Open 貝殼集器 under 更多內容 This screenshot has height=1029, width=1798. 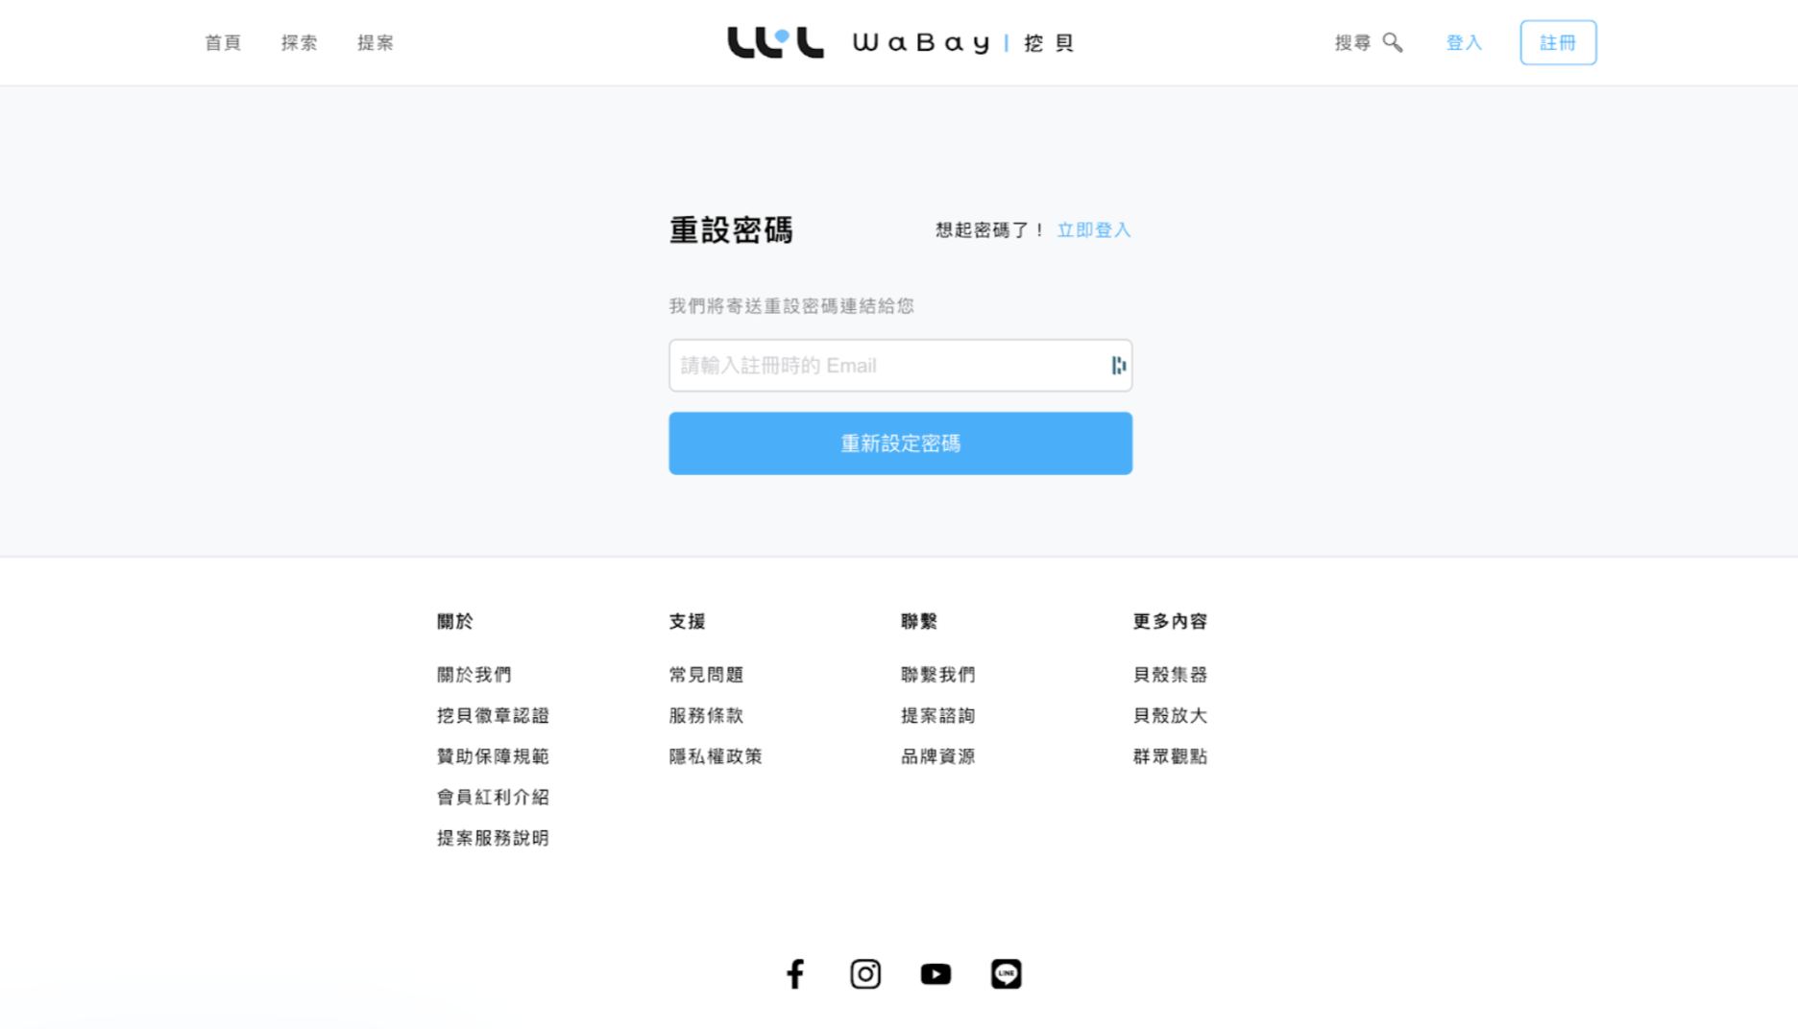(1170, 675)
